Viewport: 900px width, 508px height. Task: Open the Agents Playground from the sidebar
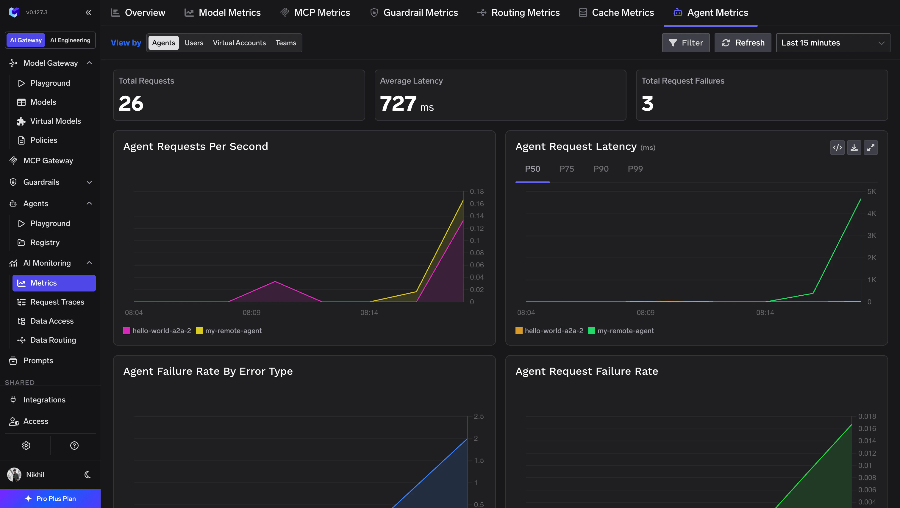(50, 223)
